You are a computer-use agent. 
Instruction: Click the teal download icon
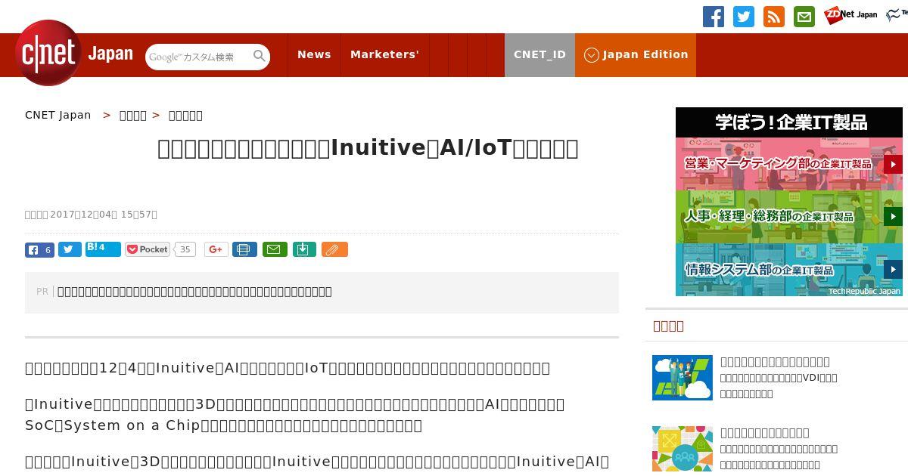303,249
